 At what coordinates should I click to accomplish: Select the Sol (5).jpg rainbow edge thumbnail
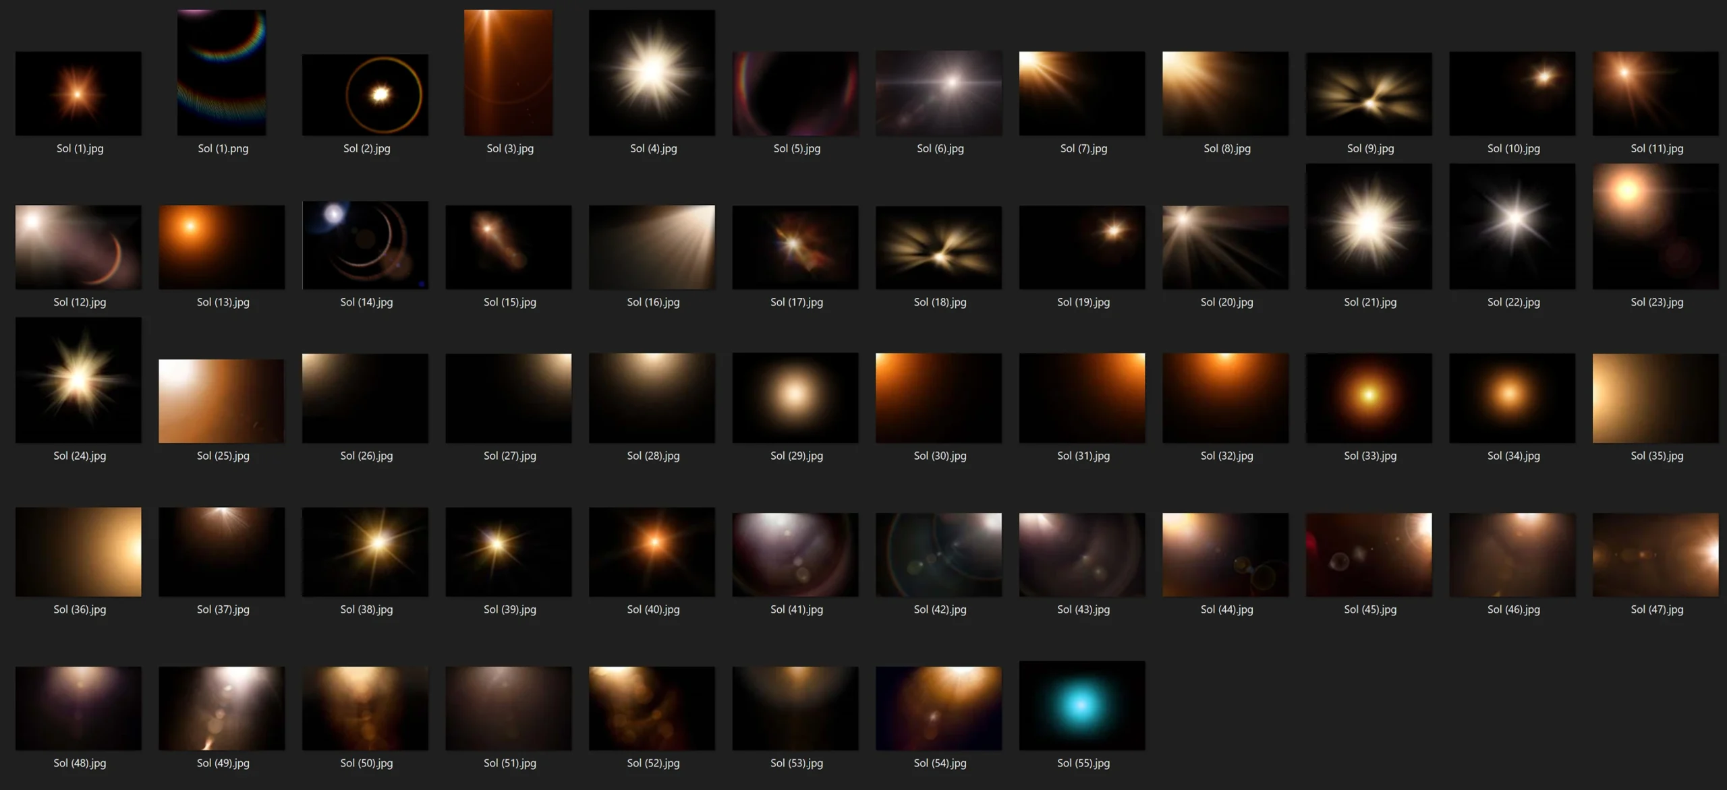pyautogui.click(x=795, y=93)
